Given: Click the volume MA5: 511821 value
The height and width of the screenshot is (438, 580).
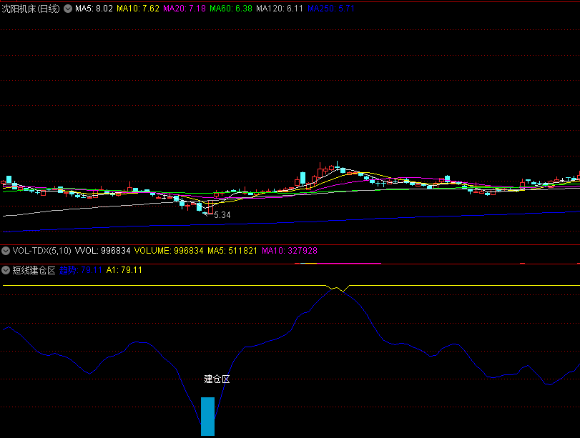Looking at the screenshot, I should [x=232, y=251].
